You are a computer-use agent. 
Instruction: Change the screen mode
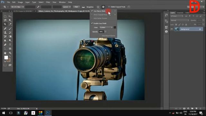10,65
